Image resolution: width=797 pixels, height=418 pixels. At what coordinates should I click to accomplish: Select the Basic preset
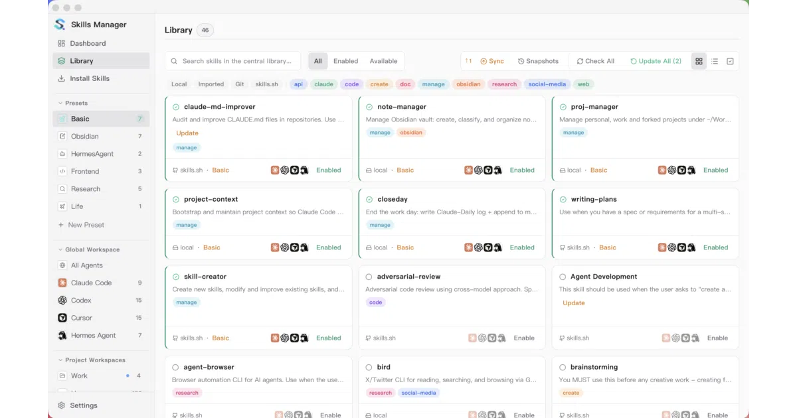[x=101, y=119]
